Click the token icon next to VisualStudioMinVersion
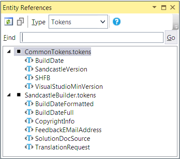 (x=29, y=86)
